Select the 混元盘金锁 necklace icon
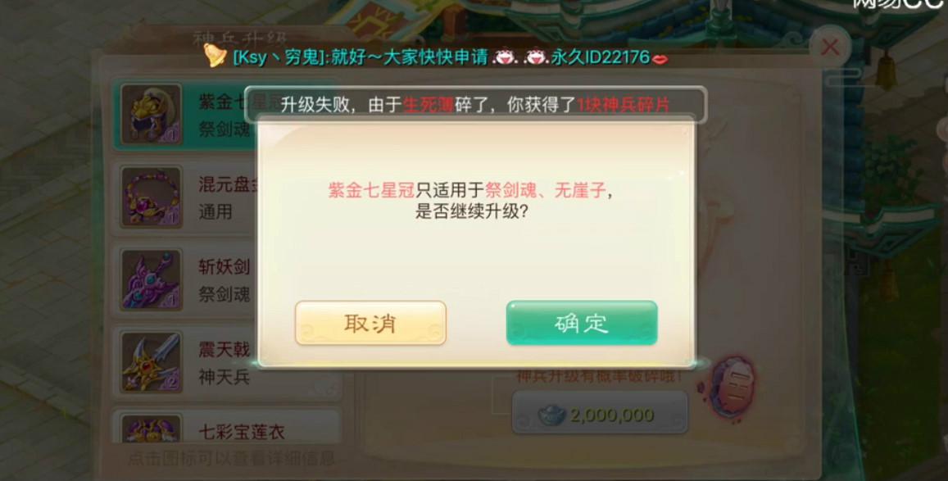948x481 pixels. click(x=151, y=197)
